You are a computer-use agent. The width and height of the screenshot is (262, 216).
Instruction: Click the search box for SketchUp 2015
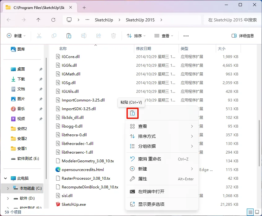(x=233, y=20)
